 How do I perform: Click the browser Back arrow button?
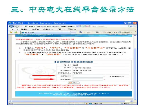pyautogui.click(x=11, y=26)
